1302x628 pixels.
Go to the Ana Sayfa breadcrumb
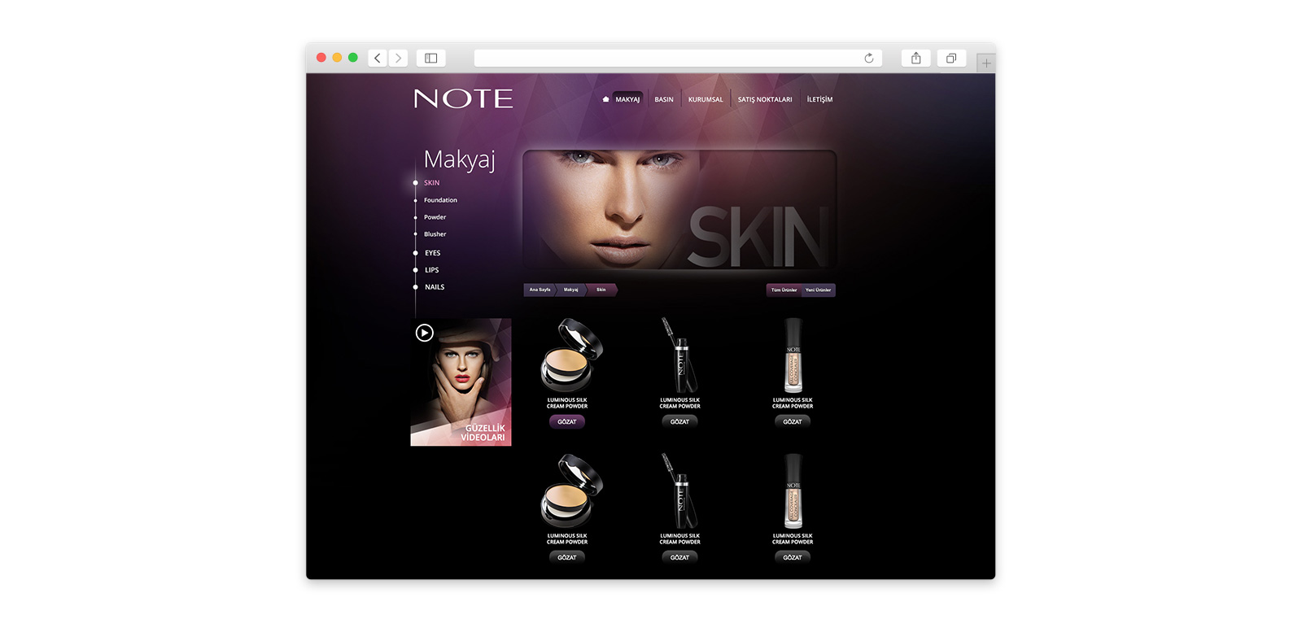540,290
